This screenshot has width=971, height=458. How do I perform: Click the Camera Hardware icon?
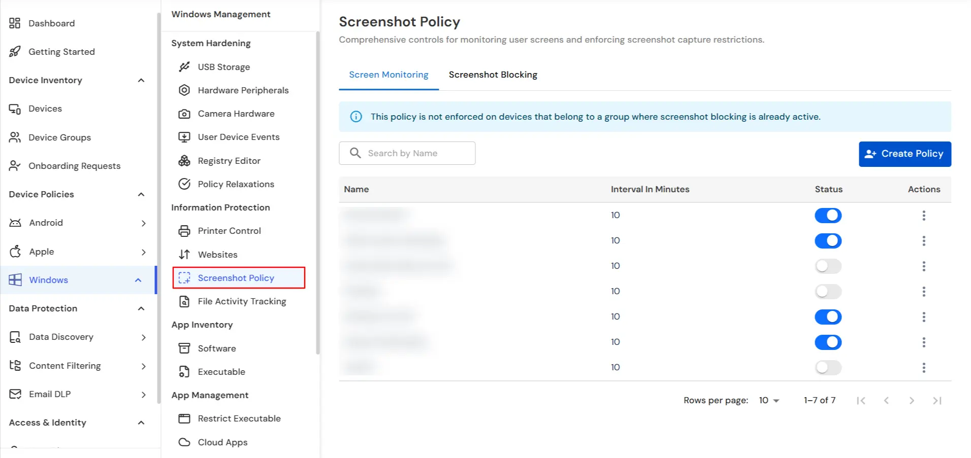tap(185, 113)
